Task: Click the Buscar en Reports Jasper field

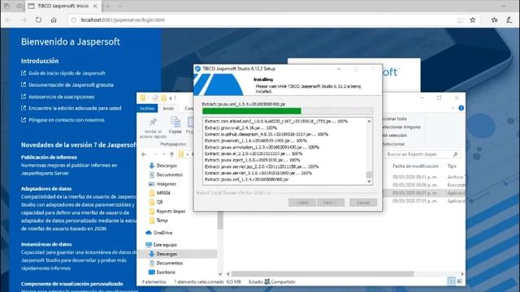Action: point(422,154)
